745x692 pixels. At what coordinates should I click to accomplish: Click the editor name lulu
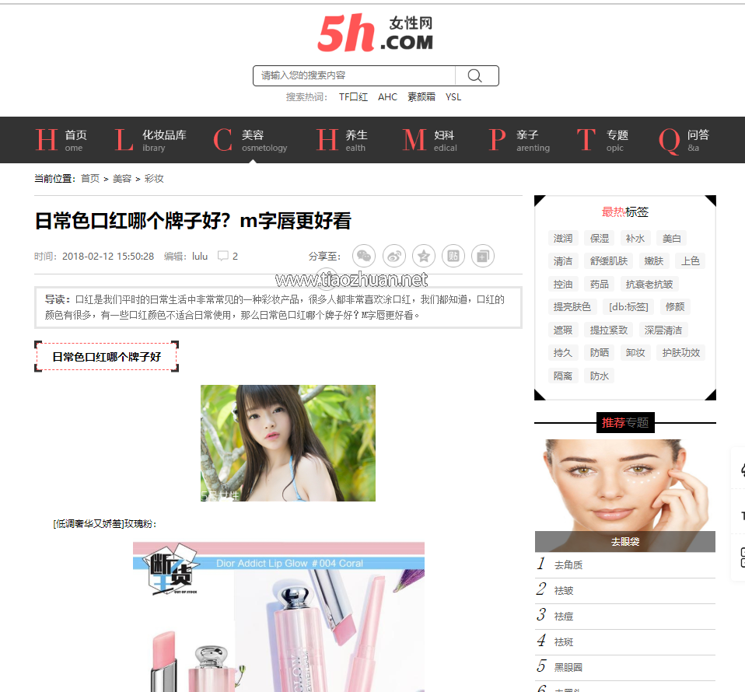click(200, 257)
